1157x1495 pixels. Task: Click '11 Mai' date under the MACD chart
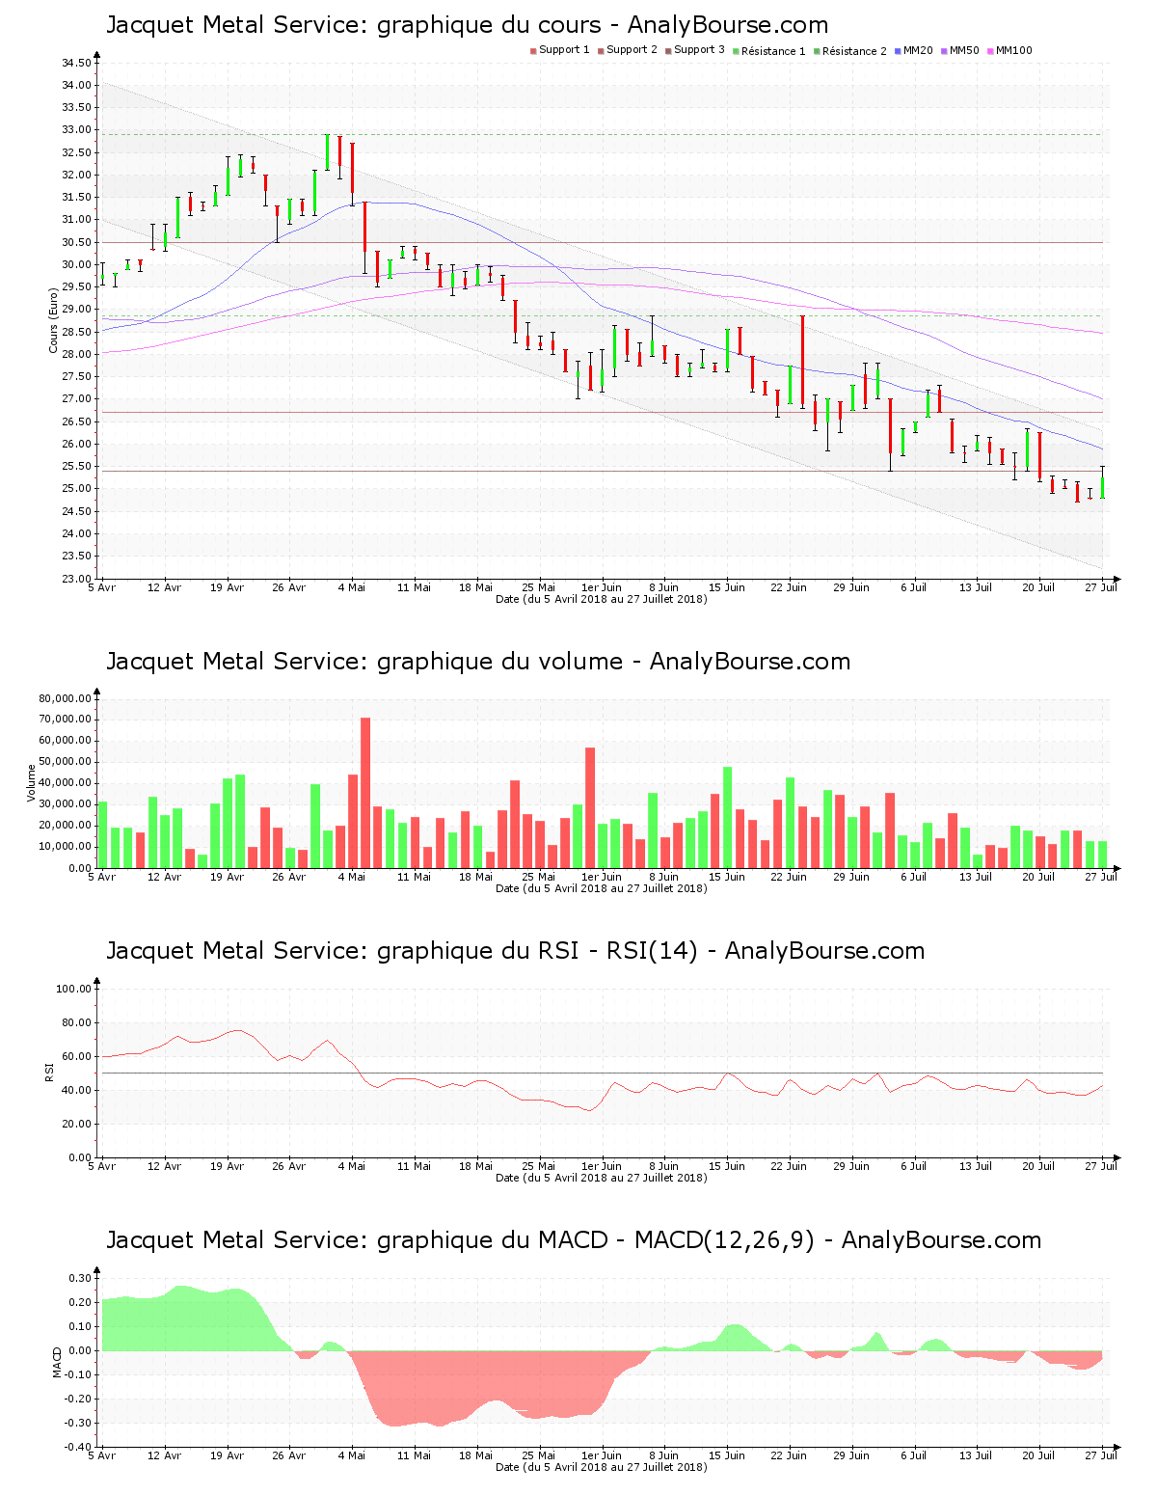click(x=415, y=1455)
